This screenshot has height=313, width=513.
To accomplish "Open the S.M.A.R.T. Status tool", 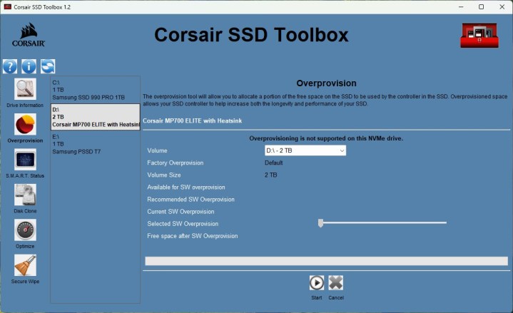I will (x=25, y=160).
